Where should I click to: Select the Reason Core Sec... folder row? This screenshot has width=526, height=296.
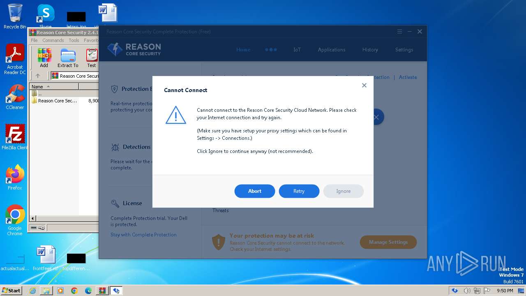click(64, 101)
